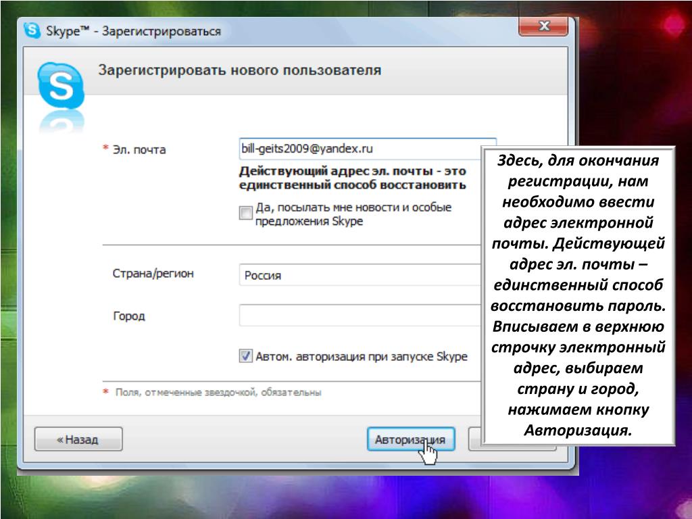Enable Skype news and offers checkbox
692x519 pixels.
pyautogui.click(x=245, y=213)
